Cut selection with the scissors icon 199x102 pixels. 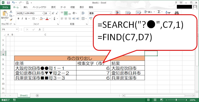[x=11, y=12]
